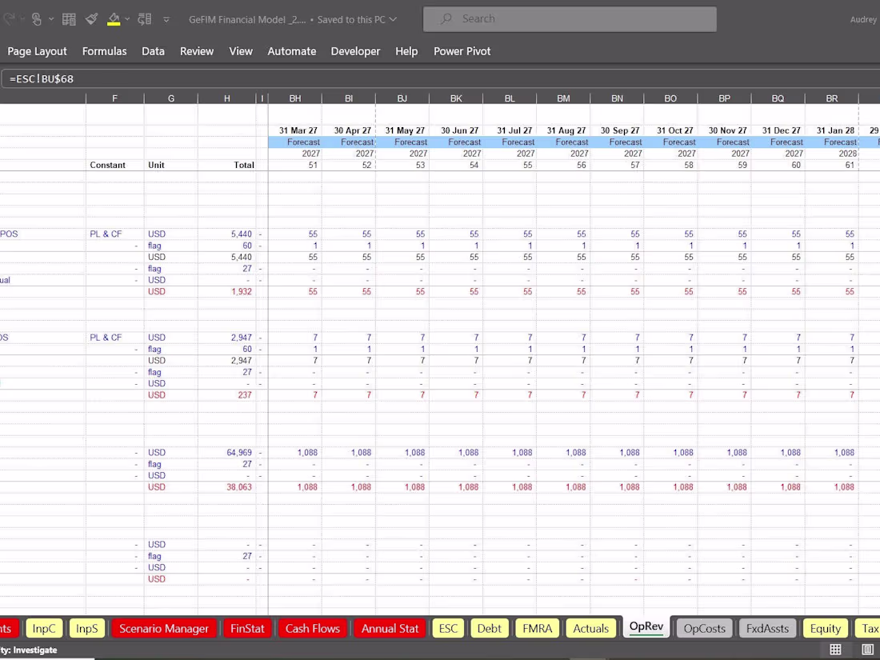Image resolution: width=880 pixels, height=660 pixels.
Task: Open the Fill Color dropdown arrow
Action: (126, 18)
